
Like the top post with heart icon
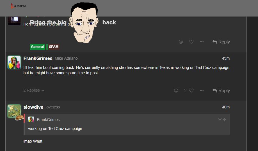[x=191, y=42]
